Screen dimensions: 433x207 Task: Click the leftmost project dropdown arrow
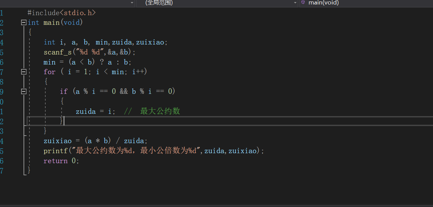(132, 3)
